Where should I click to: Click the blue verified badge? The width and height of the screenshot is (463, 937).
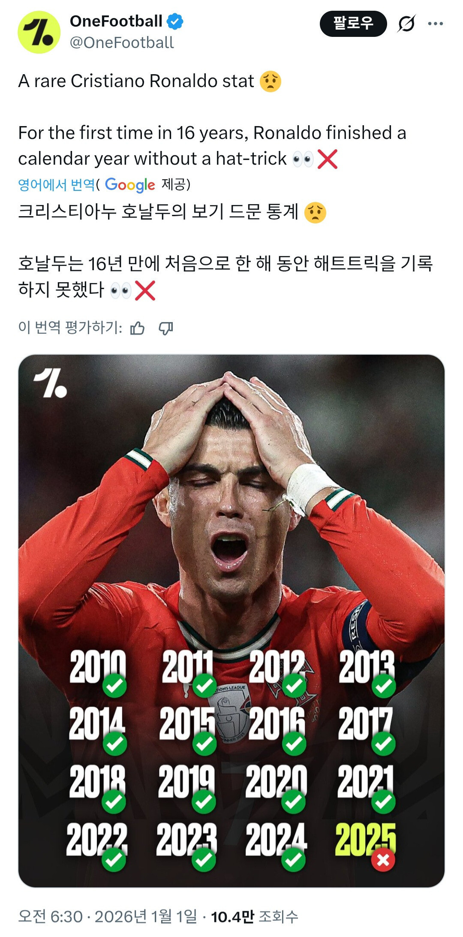tap(175, 21)
